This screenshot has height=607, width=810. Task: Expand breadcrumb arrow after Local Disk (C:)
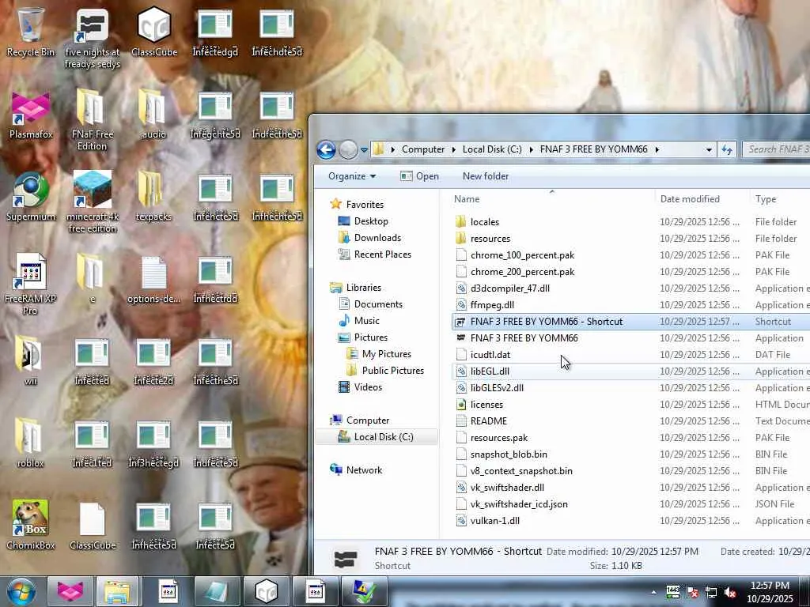[x=531, y=149]
